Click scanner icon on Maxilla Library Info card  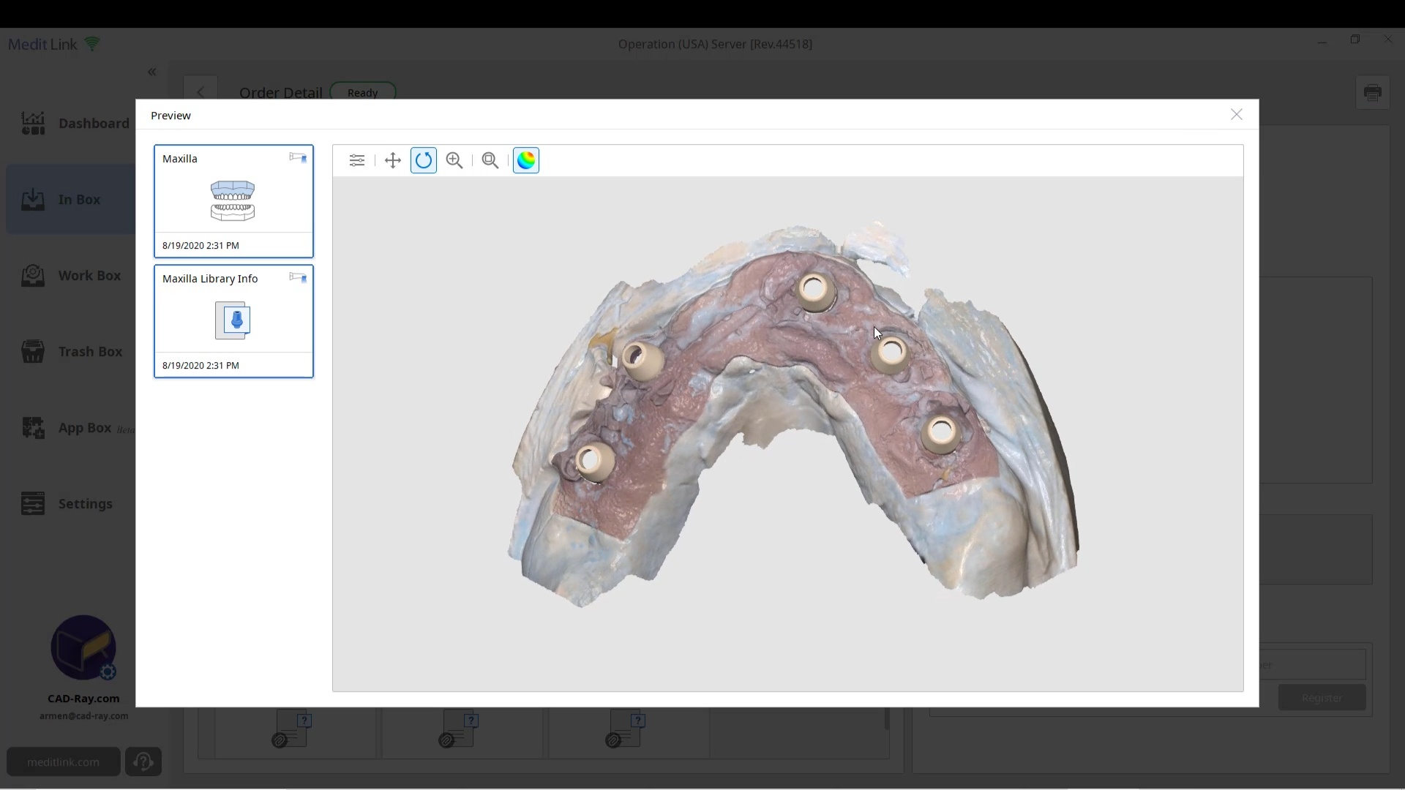coord(298,278)
